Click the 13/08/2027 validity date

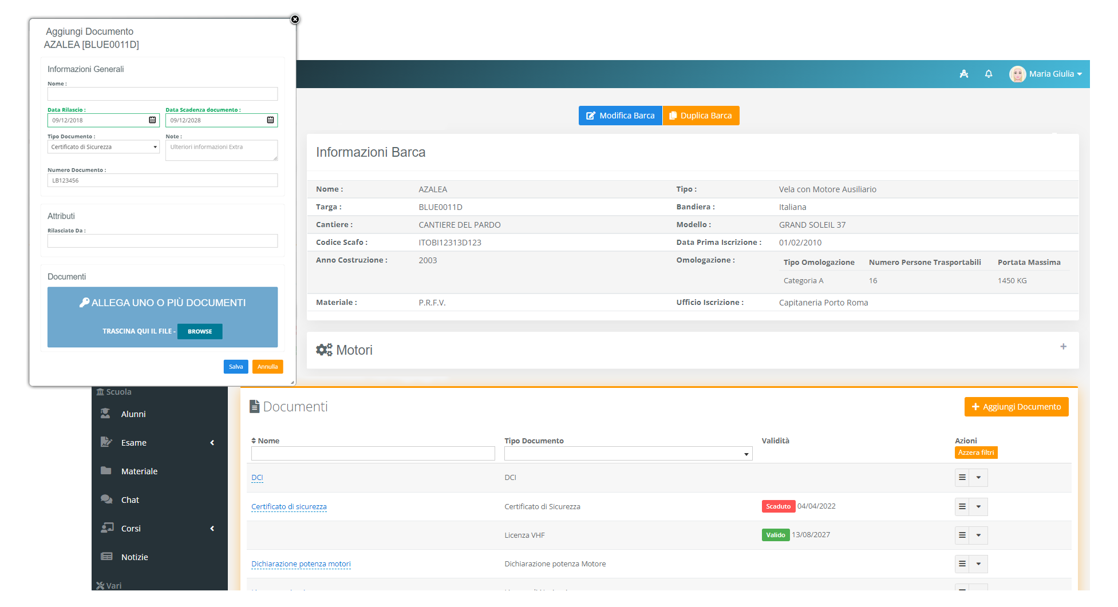pos(811,535)
